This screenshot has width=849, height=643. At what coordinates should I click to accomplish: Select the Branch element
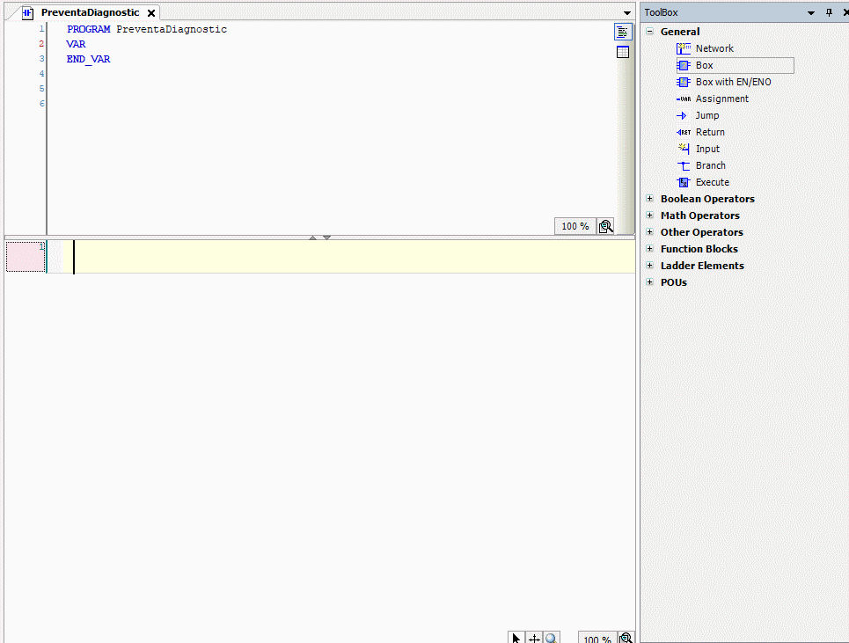click(x=710, y=165)
